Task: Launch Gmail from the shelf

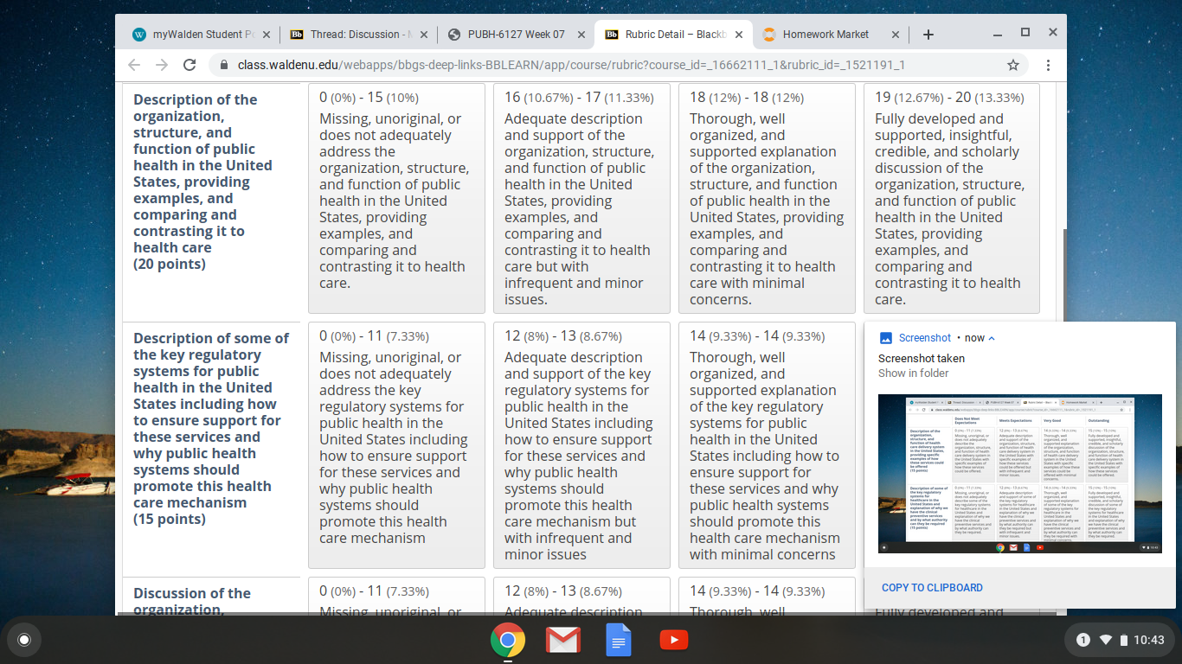Action: click(563, 640)
